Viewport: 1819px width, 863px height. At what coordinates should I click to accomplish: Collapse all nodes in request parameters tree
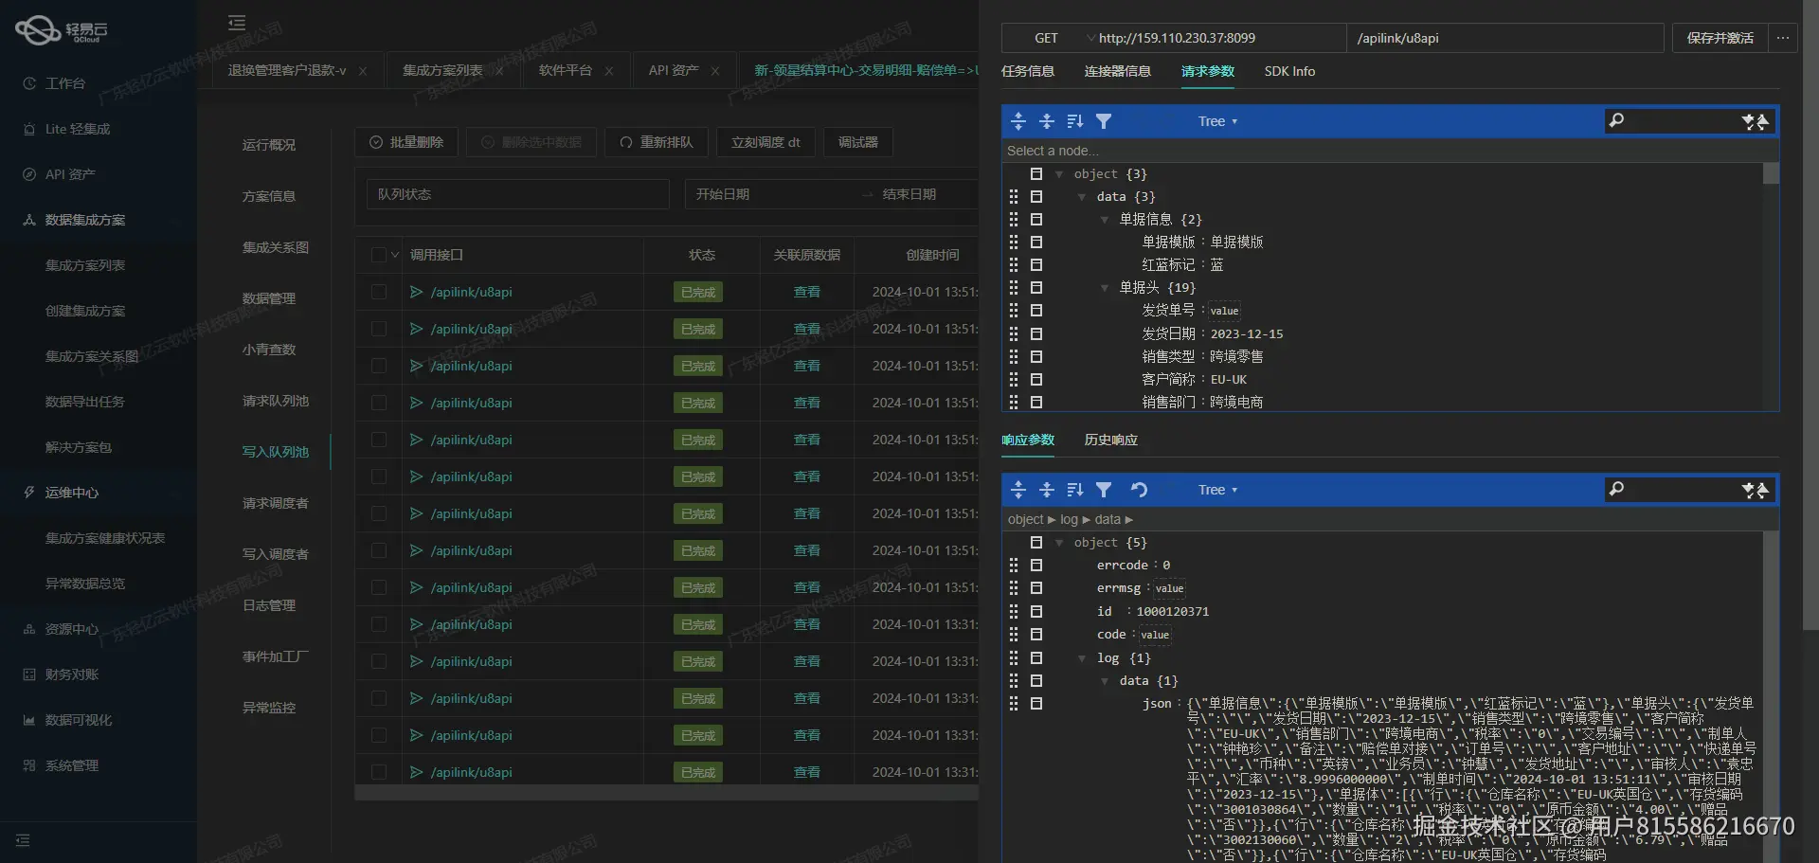point(1047,120)
